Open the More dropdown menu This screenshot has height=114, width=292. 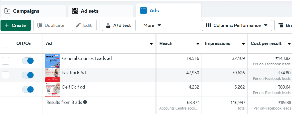pyautogui.click(x=152, y=25)
